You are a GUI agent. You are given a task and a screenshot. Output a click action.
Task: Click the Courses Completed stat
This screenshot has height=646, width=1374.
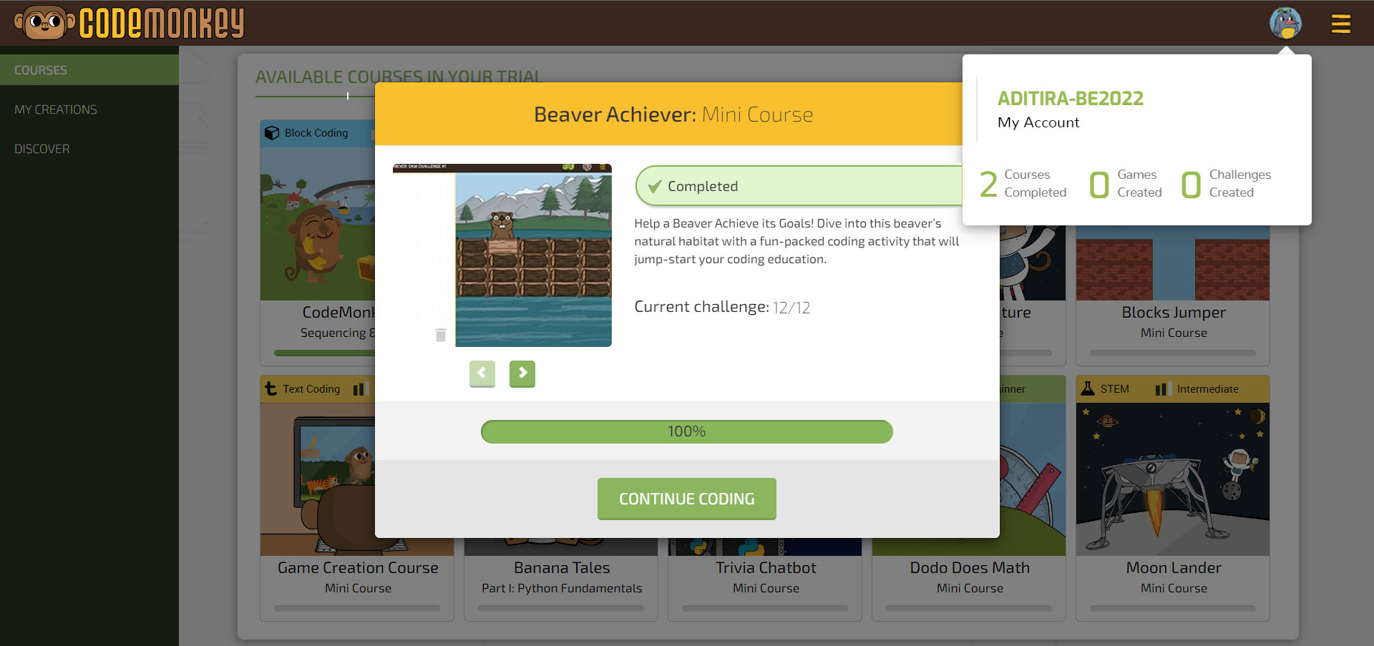pyautogui.click(x=1023, y=184)
